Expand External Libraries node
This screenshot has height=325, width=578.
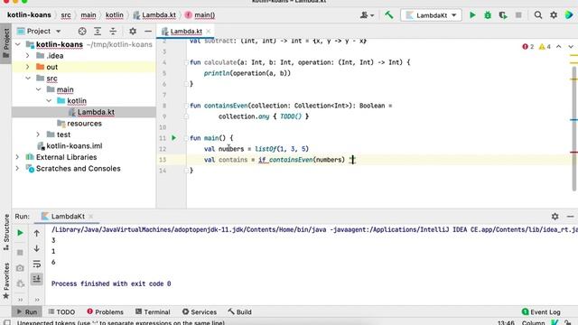[18, 157]
